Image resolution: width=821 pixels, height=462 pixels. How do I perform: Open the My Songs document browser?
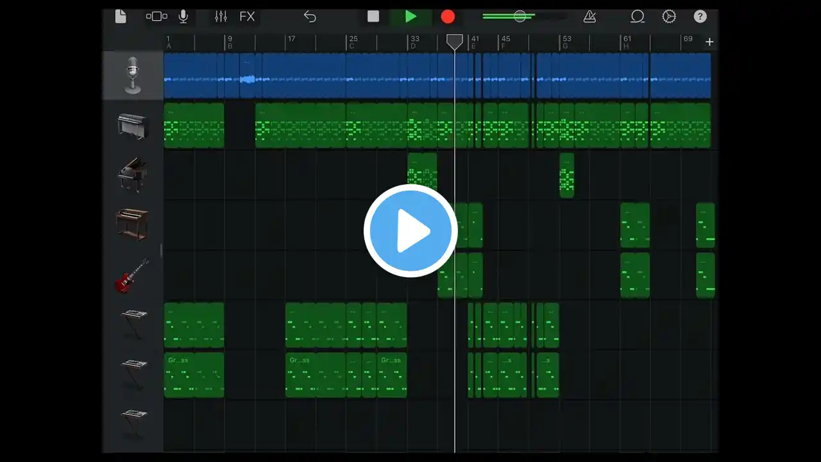click(x=121, y=17)
